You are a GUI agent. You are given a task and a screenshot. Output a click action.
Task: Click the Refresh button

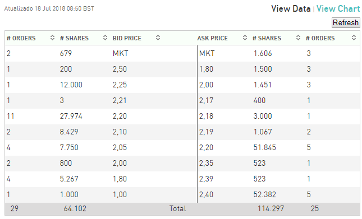point(346,23)
